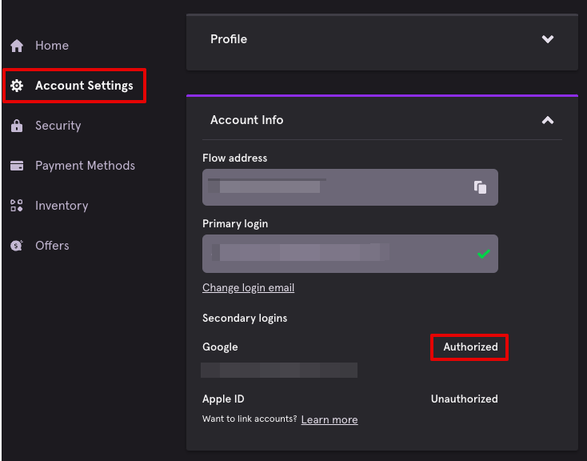The image size is (587, 461).
Task: Click the Flow address field
Action: 350,187
